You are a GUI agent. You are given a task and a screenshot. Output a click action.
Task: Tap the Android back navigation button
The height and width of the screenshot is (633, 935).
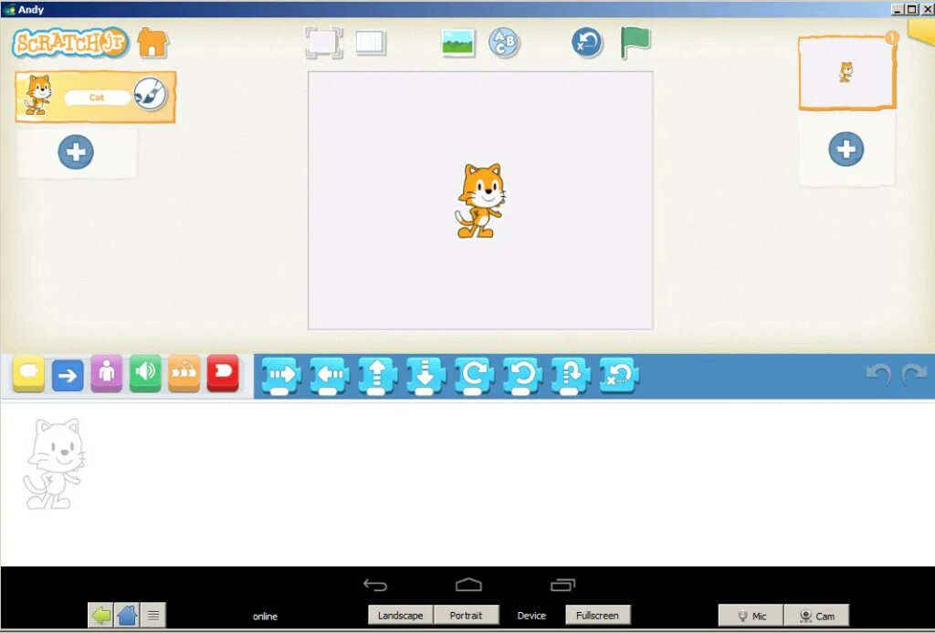click(375, 586)
